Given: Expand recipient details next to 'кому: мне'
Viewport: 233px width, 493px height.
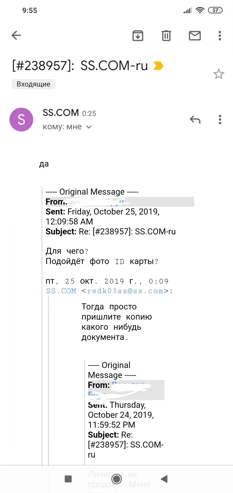Looking at the screenshot, I should tap(89, 127).
